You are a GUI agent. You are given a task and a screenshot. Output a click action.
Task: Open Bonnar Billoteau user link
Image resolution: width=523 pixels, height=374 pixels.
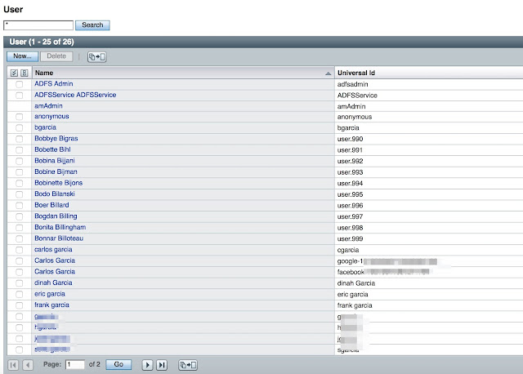click(59, 238)
